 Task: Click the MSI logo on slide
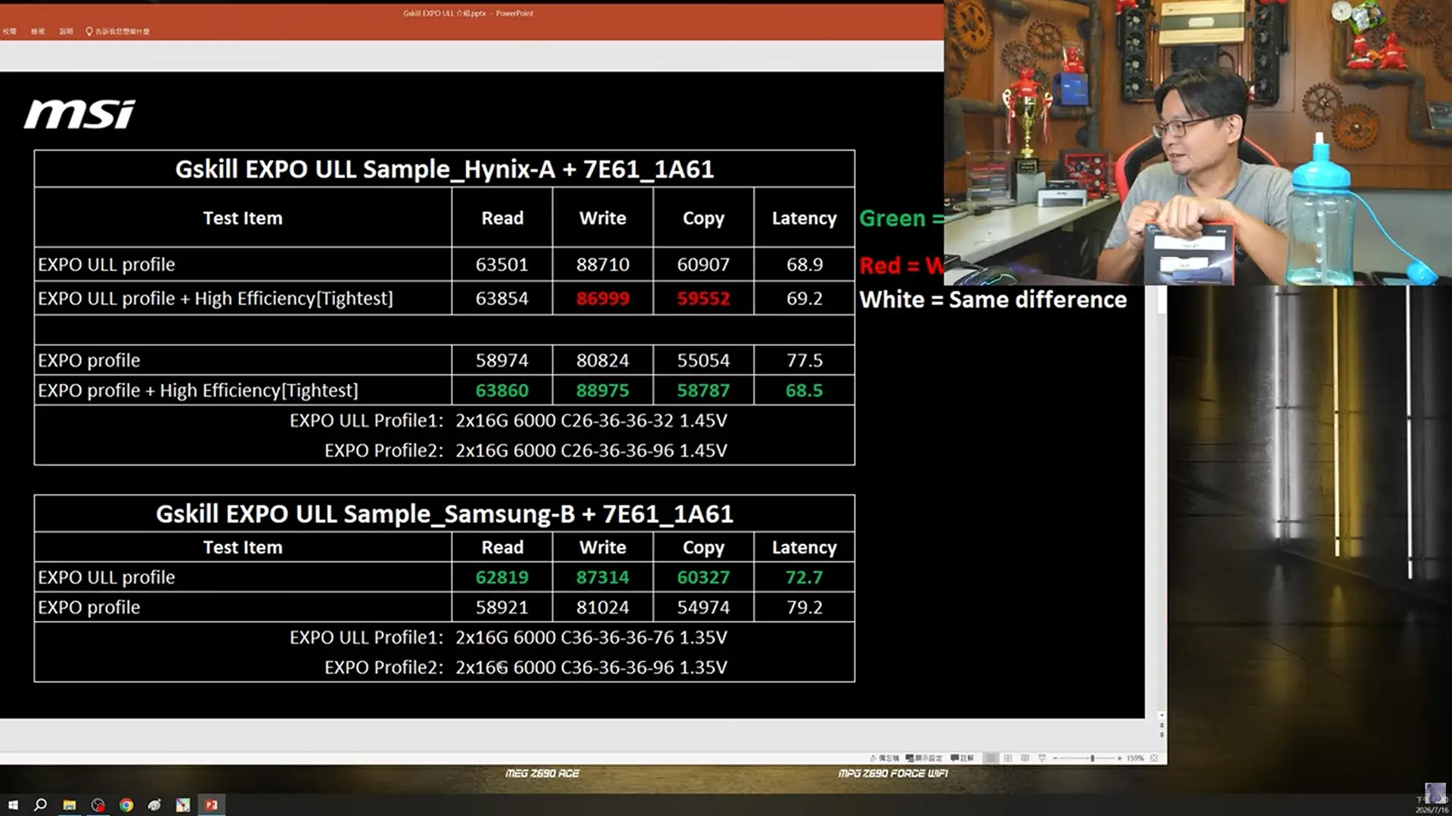pyautogui.click(x=79, y=114)
